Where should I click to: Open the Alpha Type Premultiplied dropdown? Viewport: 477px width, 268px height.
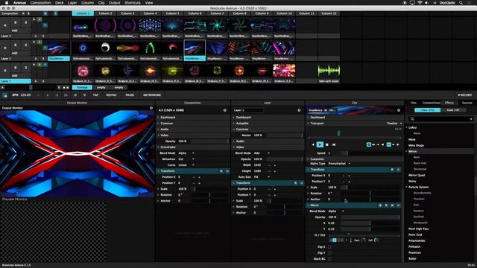[339, 164]
